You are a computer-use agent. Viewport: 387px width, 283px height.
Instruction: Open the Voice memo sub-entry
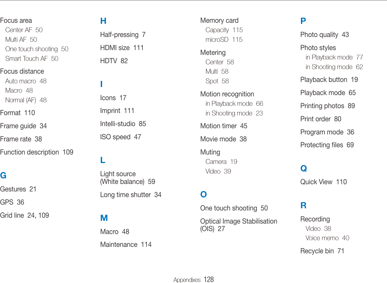pos(327,238)
